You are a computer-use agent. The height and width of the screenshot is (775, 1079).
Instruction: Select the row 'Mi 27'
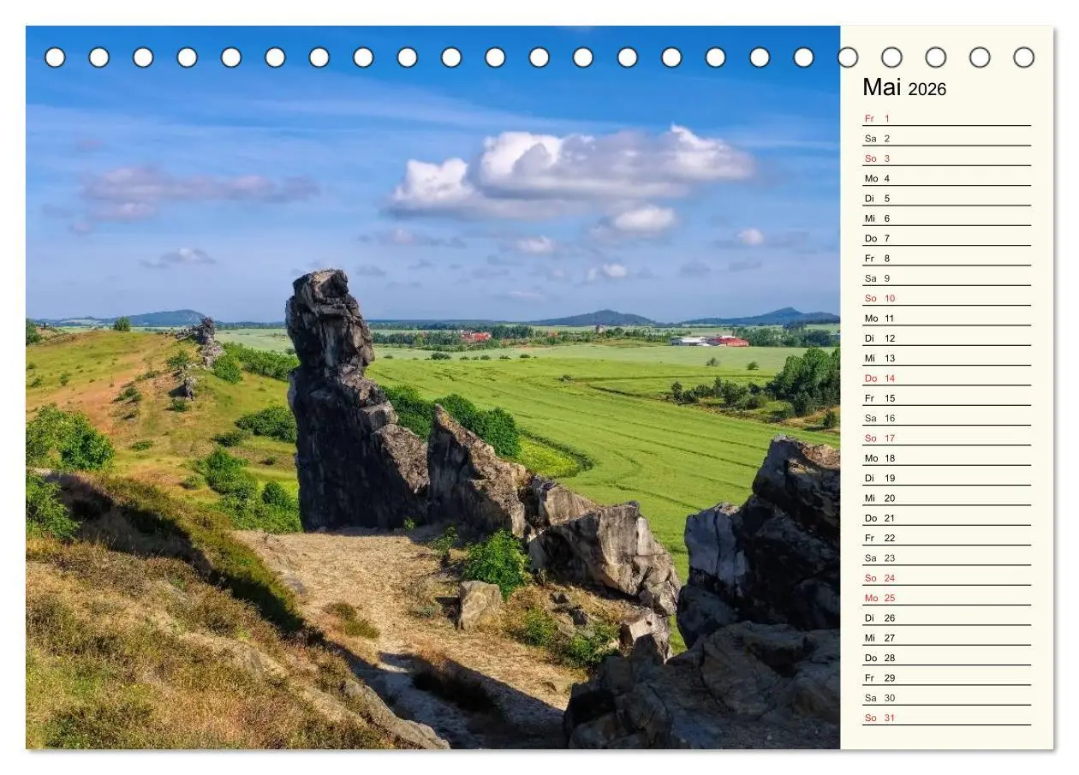[947, 638]
